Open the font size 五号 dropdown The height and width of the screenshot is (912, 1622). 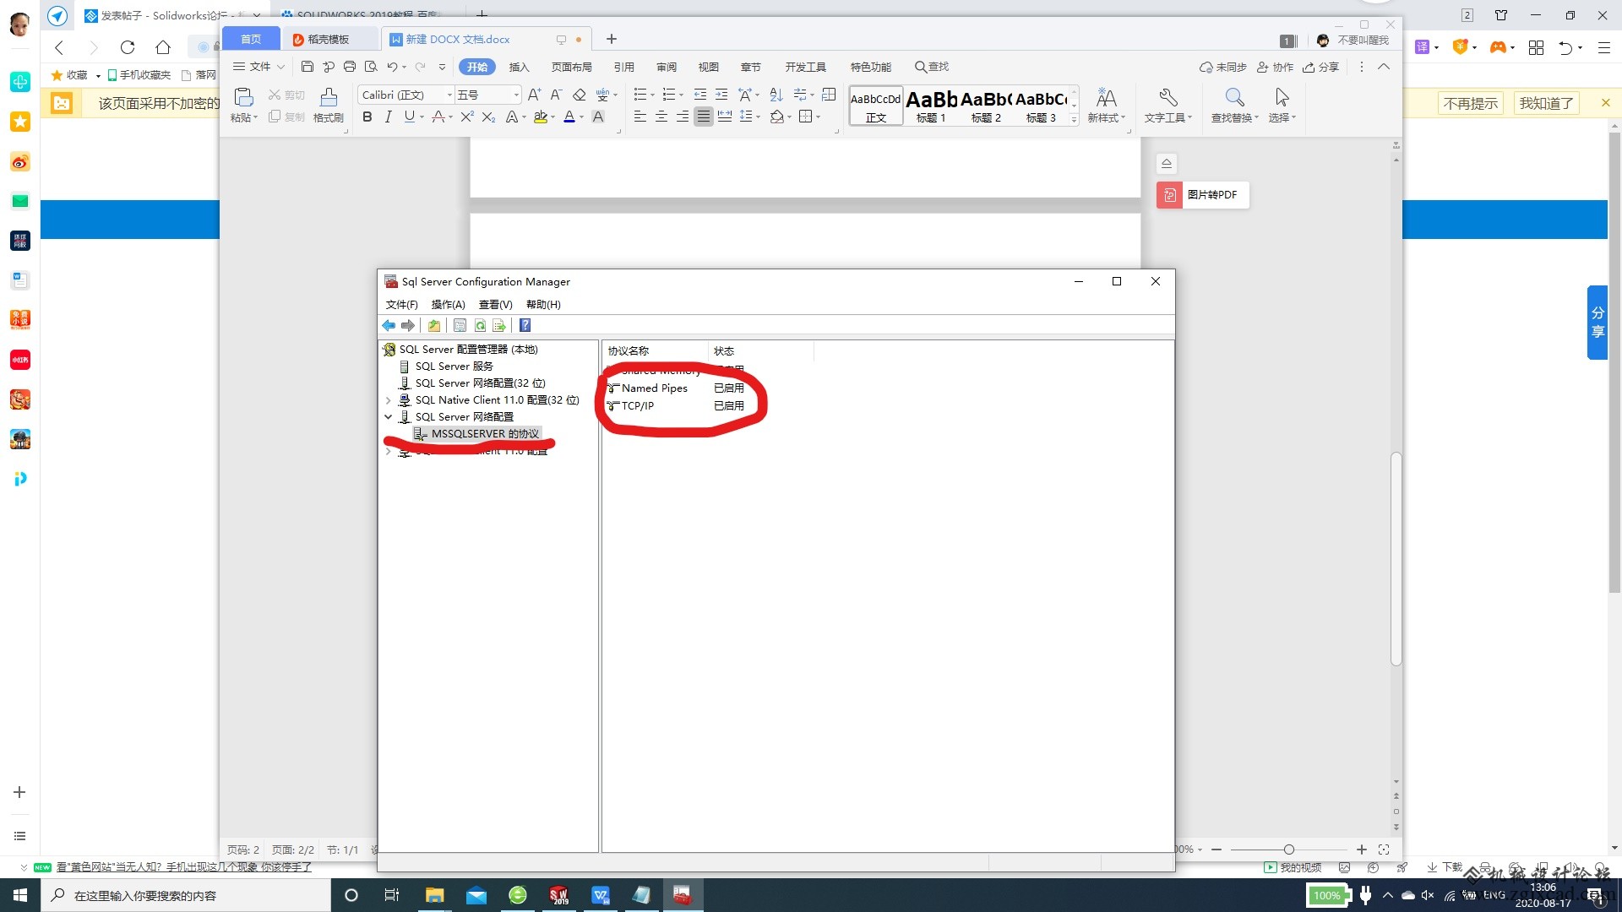516,95
